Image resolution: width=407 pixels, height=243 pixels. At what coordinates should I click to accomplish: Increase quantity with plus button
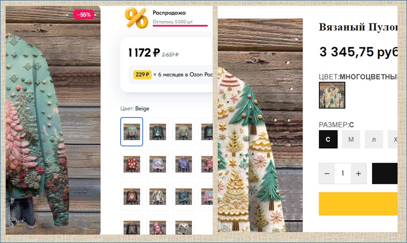click(358, 173)
